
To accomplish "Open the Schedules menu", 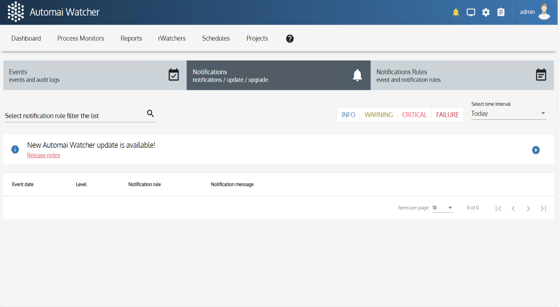I will tap(216, 38).
